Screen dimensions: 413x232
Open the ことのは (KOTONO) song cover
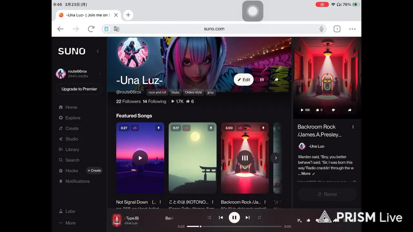coord(192,158)
